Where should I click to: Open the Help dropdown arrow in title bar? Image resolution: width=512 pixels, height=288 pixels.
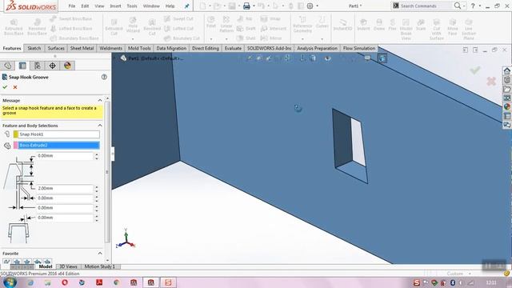point(480,6)
